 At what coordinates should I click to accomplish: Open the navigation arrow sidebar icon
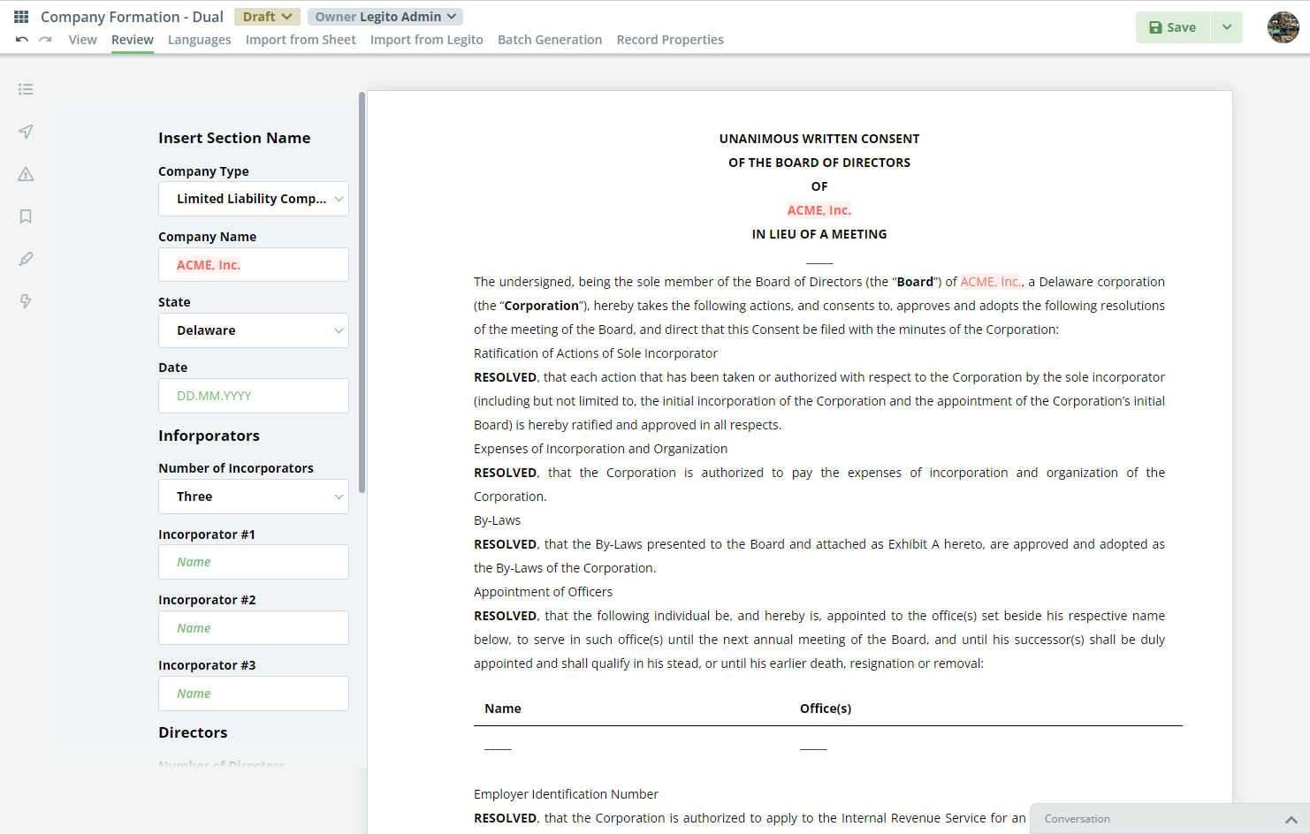coord(26,132)
